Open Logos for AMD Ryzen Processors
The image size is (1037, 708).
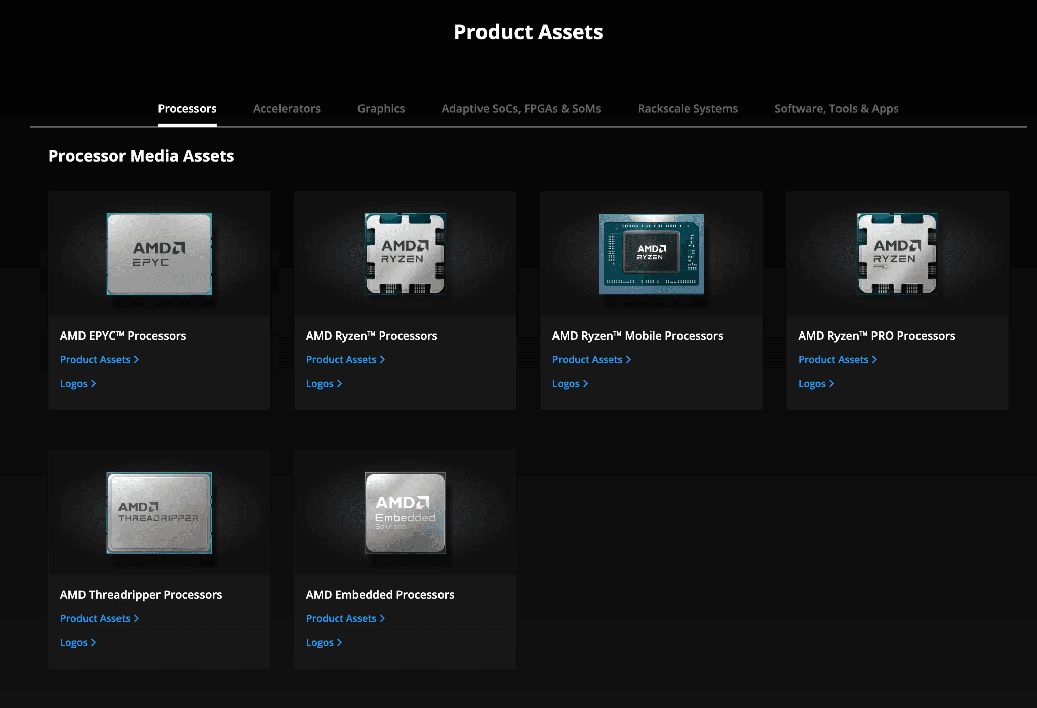tap(324, 384)
